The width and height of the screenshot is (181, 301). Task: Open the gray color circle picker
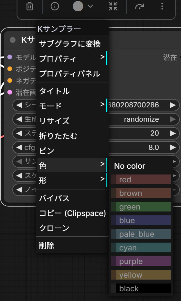click(78, 6)
